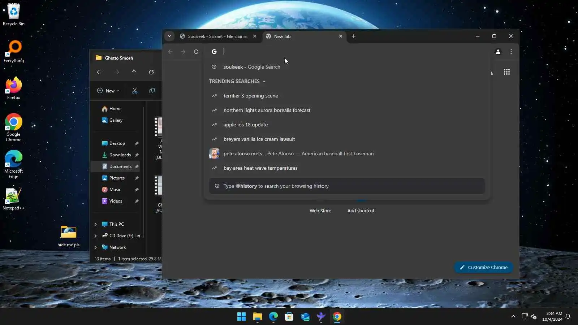Launch Everything search from desktop

(14, 52)
